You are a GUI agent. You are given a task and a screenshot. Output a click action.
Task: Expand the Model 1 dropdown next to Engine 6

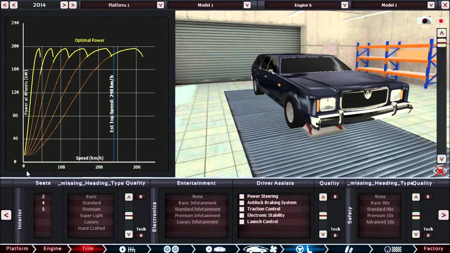coord(431,5)
